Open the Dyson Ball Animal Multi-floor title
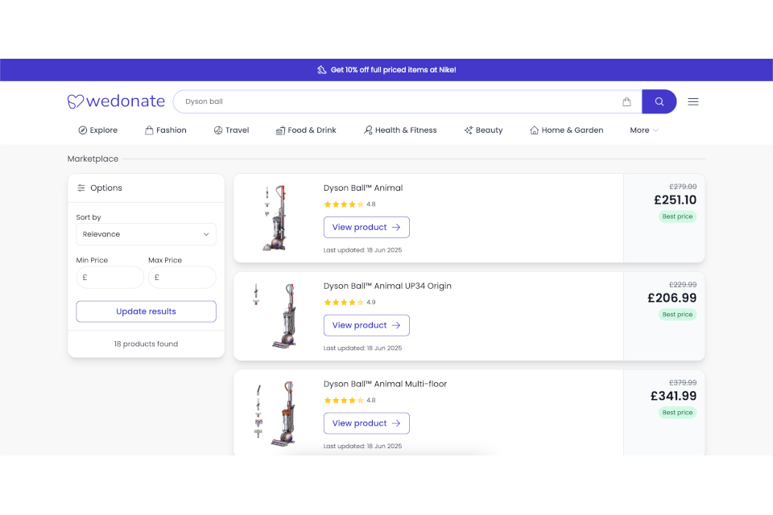 click(385, 384)
